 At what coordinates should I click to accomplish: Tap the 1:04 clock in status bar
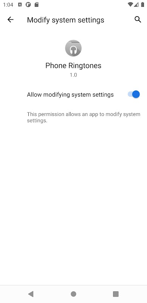(8, 5)
